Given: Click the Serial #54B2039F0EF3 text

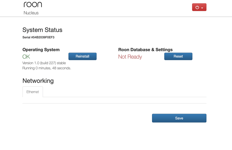Looking at the screenshot, I should pyautogui.click(x=38, y=37).
